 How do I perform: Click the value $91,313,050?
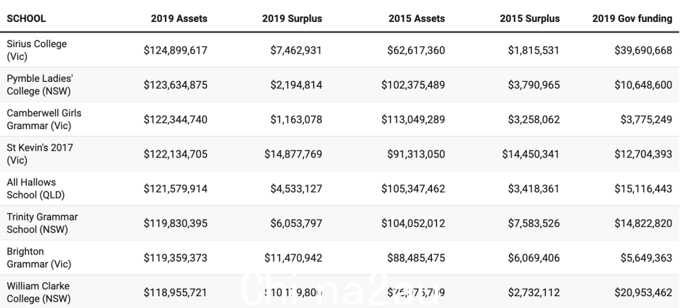(416, 154)
